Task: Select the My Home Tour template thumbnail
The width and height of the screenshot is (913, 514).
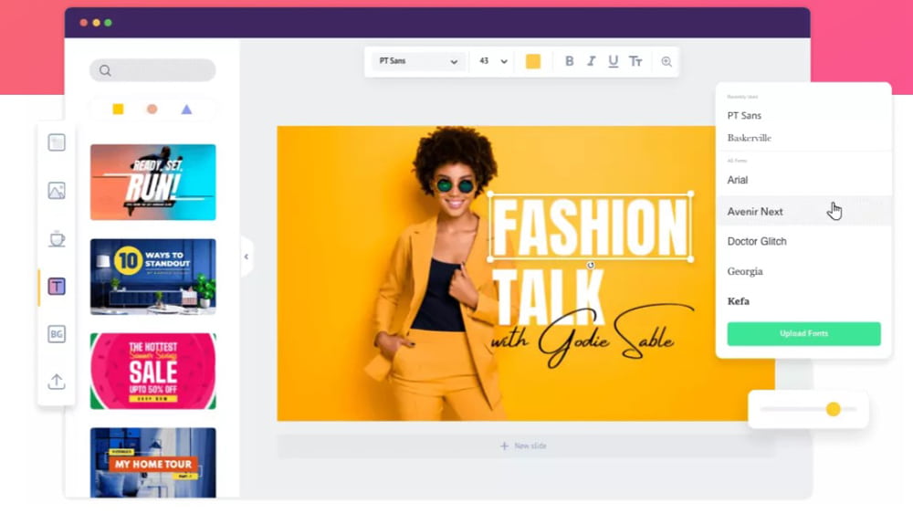Action: pyautogui.click(x=153, y=463)
